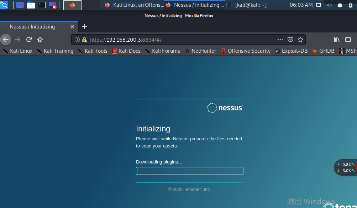Image resolution: width=357 pixels, height=208 pixels.
Task: Click the network speed monitor widget
Action: (x=346, y=167)
